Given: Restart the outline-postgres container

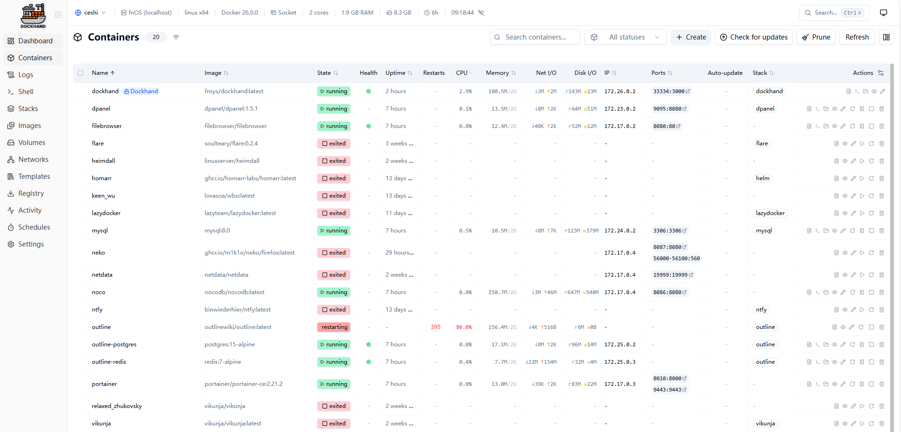Looking at the screenshot, I should (x=853, y=344).
